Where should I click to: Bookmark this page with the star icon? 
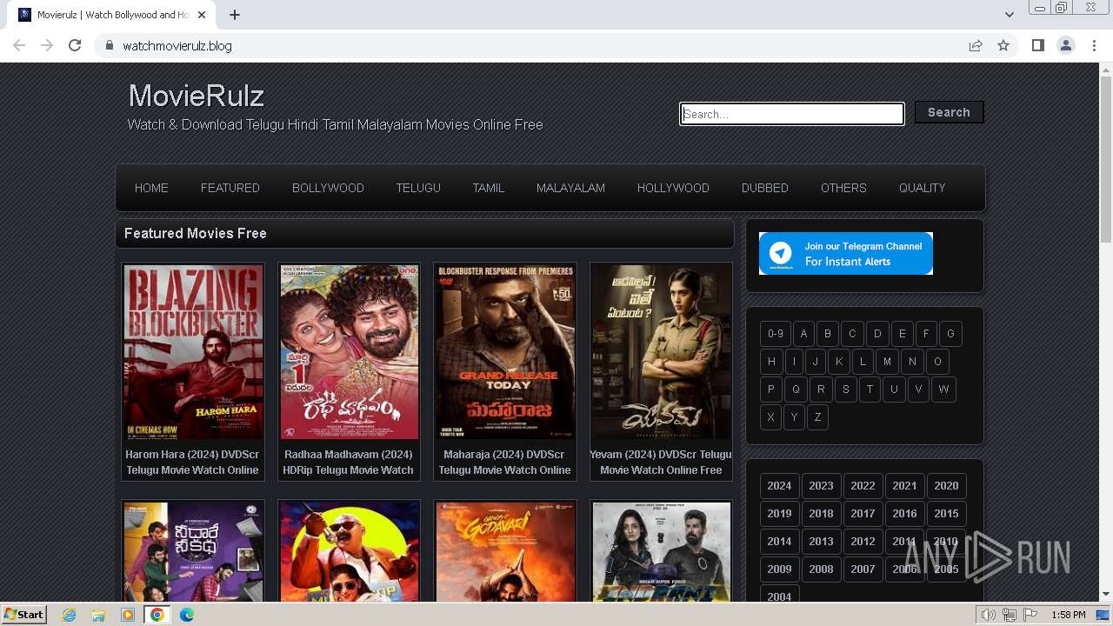[1003, 45]
